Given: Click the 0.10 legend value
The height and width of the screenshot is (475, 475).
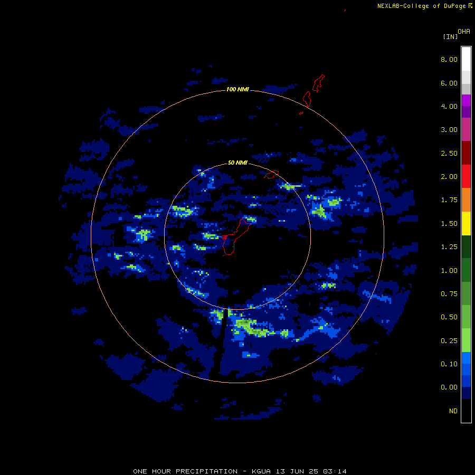Looking at the screenshot, I should 449,364.
